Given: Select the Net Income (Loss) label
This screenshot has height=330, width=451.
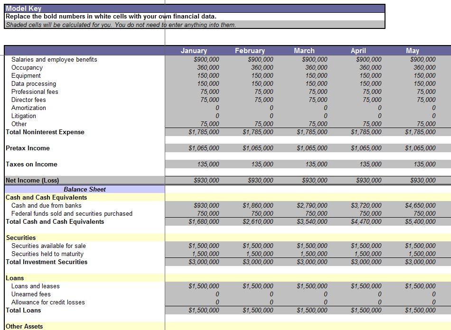Looking at the screenshot, I should [x=32, y=180].
